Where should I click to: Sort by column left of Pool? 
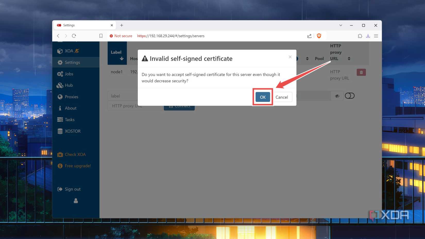[307, 59]
